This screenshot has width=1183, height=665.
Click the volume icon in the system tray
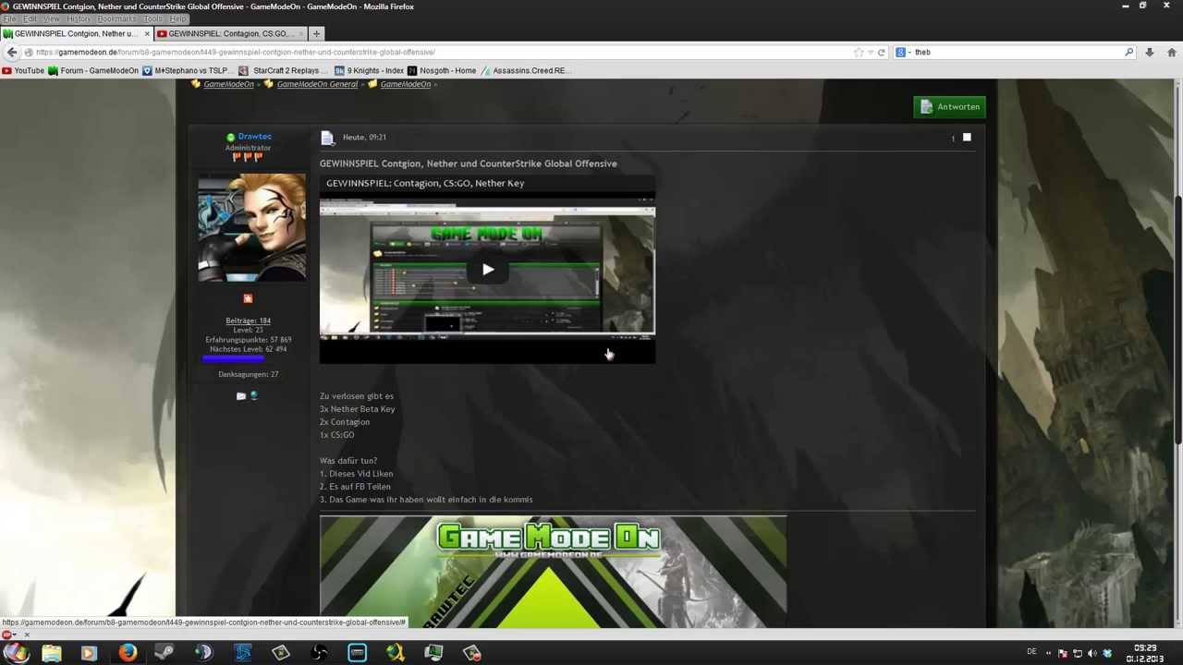[x=1092, y=653]
